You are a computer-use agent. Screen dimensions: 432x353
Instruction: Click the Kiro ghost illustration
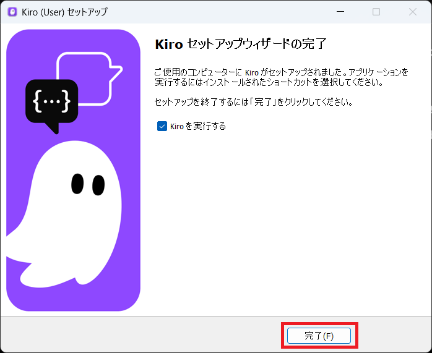coord(73,170)
